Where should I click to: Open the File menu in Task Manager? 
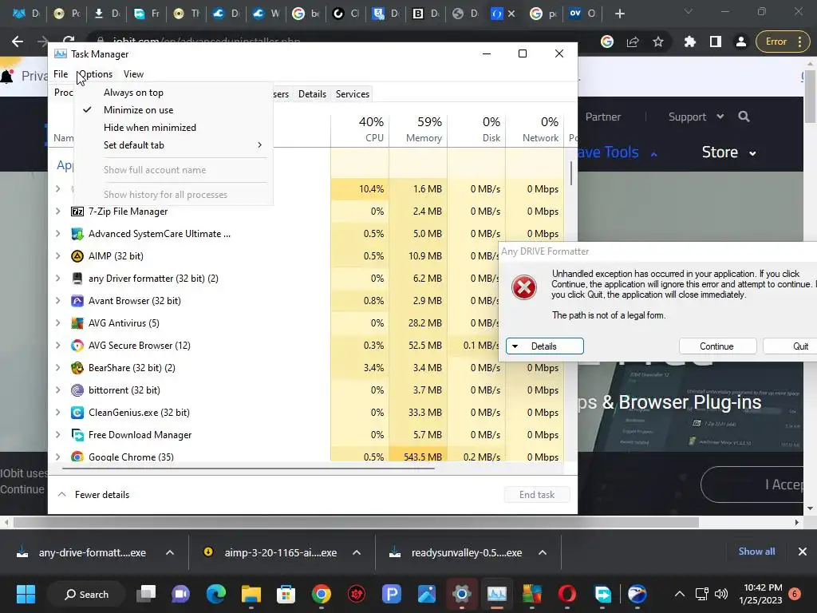coord(61,74)
